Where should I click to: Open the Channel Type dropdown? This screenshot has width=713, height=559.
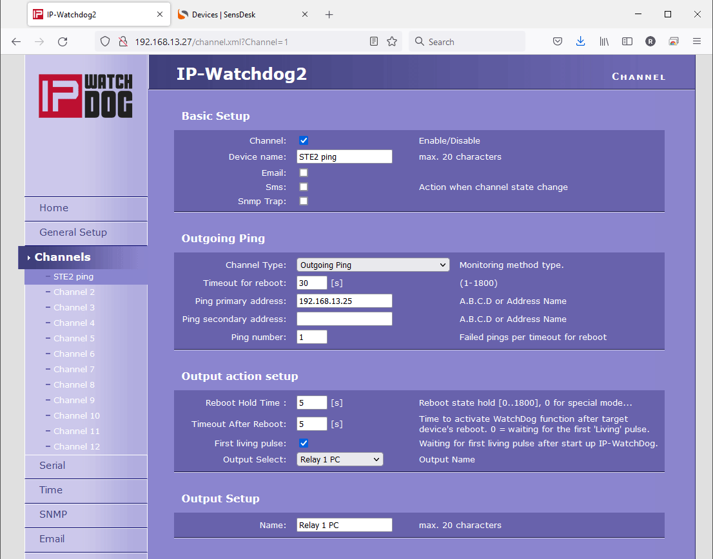click(x=373, y=265)
